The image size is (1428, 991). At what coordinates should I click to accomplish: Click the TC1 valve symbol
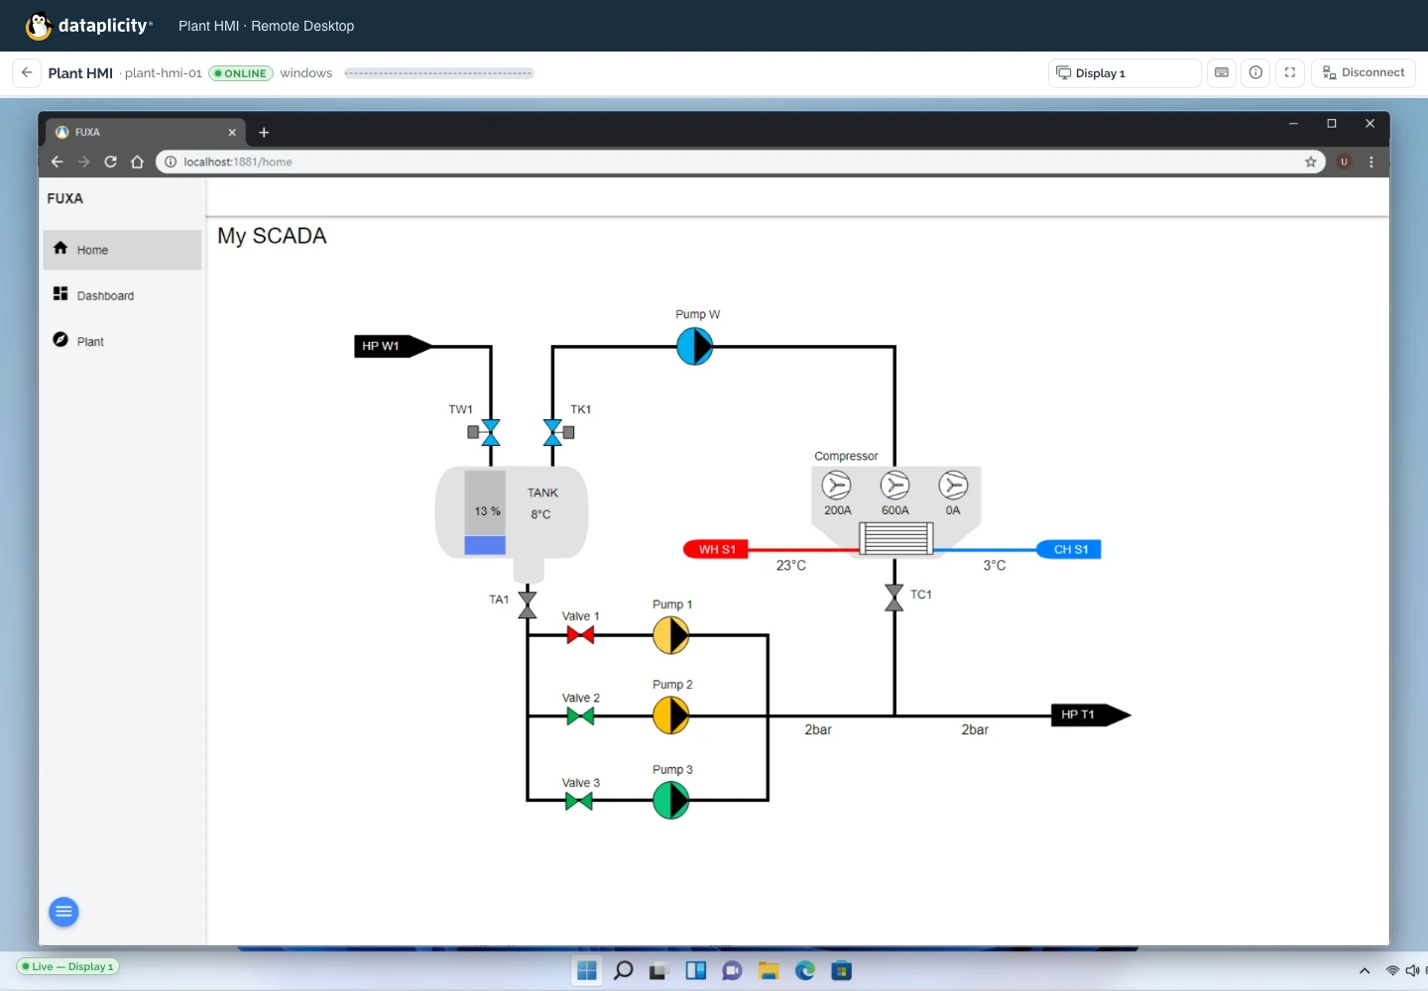coord(894,598)
